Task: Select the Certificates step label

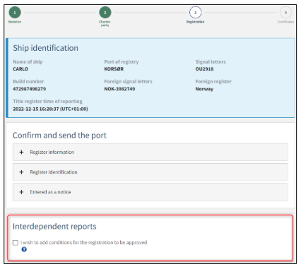Action: (x=285, y=22)
